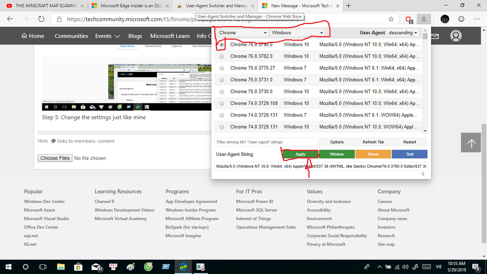Click the green Window button
Viewport: 487px width, 274px height.
click(x=337, y=155)
